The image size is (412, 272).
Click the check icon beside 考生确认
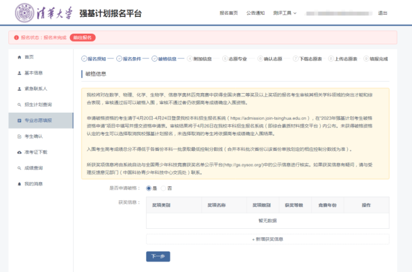point(19,136)
